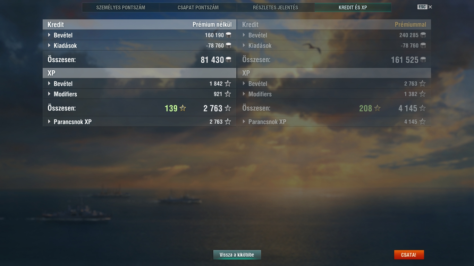Switch to Személyes pontszám tab

[121, 7]
